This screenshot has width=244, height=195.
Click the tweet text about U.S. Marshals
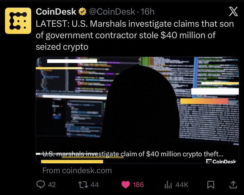click(135, 35)
